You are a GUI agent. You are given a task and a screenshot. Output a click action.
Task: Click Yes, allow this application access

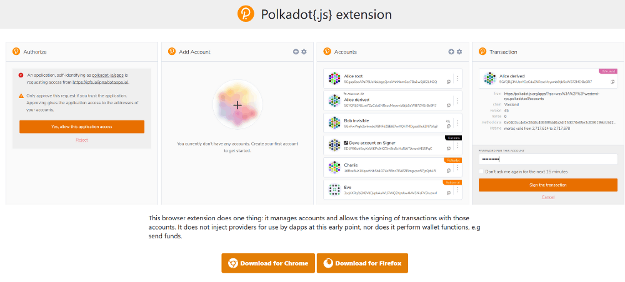[x=82, y=127]
